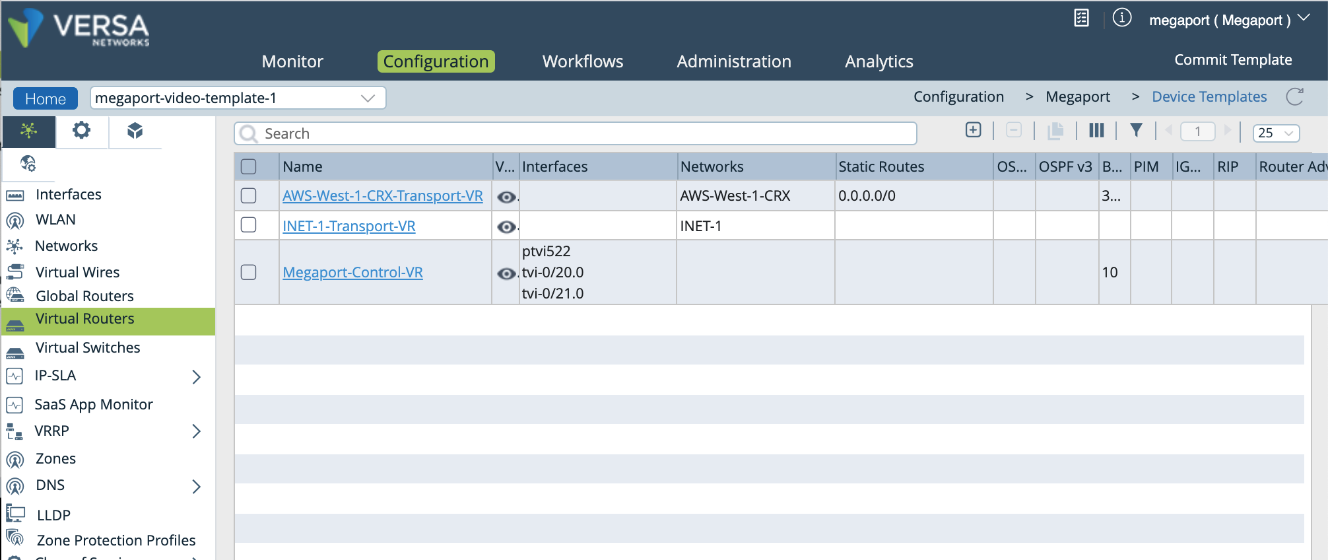Expand the IP-SLA sidebar submenu
This screenshot has width=1328, height=560.
point(196,376)
